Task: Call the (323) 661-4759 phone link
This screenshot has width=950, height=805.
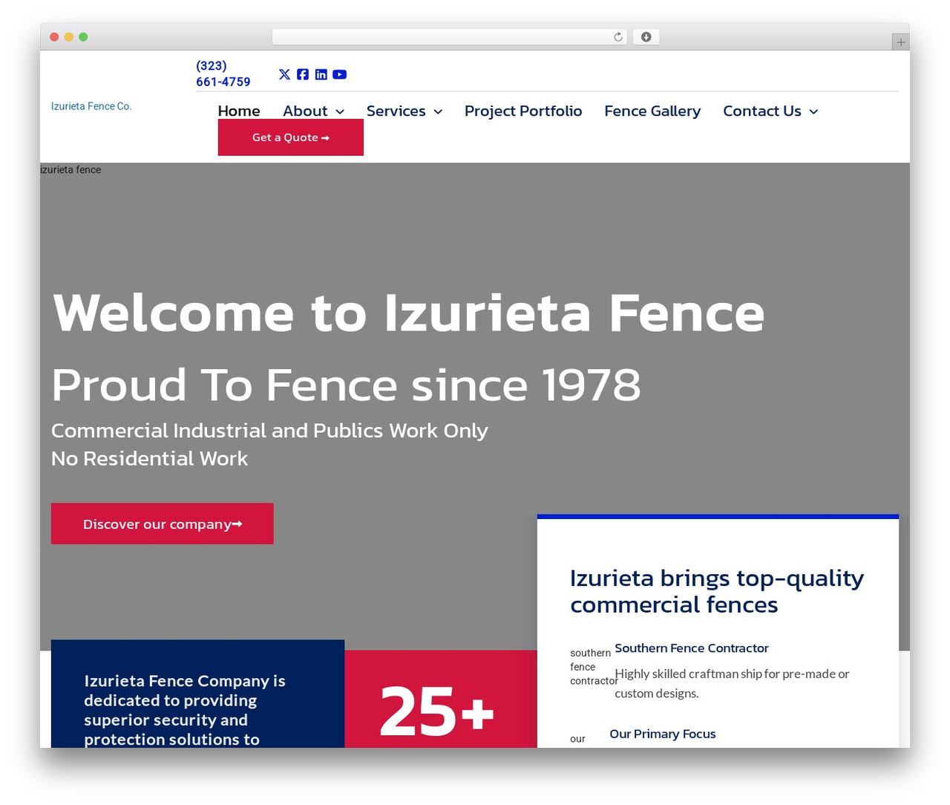Action: [x=223, y=74]
